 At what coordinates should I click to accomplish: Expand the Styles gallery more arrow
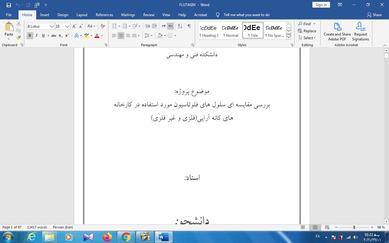[x=288, y=37]
